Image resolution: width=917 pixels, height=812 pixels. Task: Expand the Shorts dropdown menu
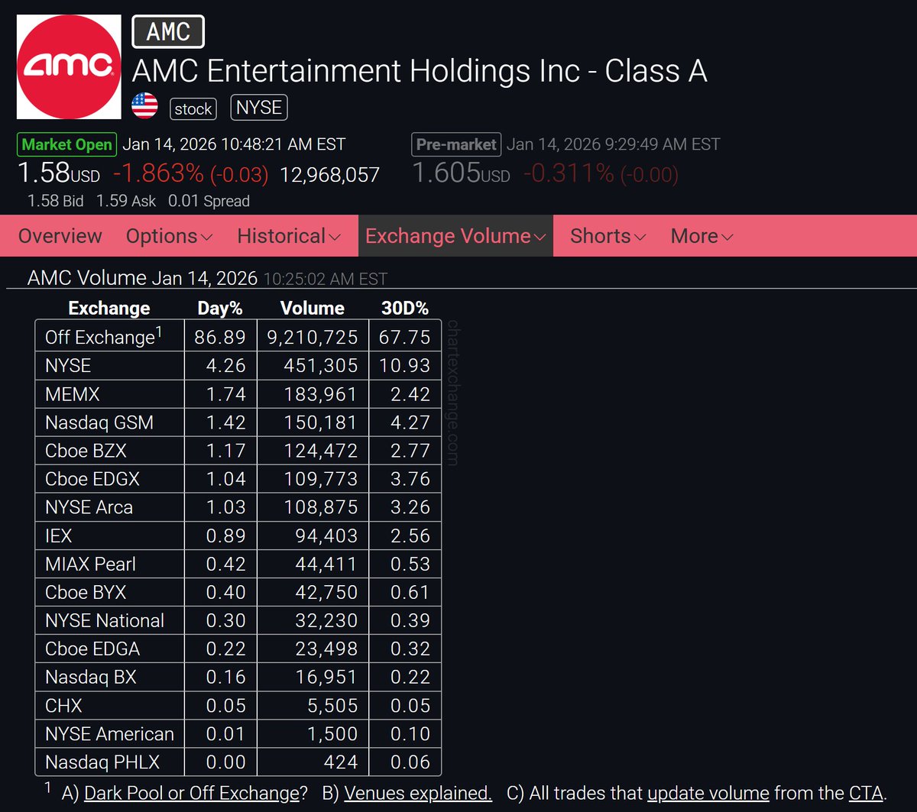608,236
